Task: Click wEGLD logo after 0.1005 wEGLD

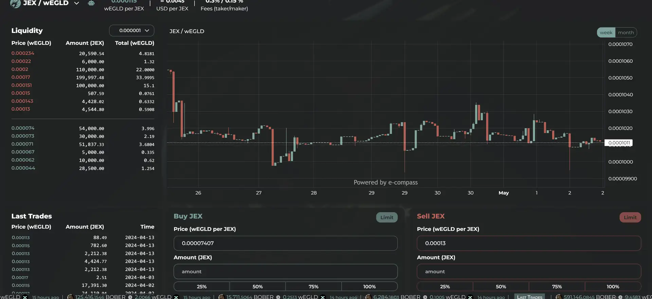Action: 470,297
